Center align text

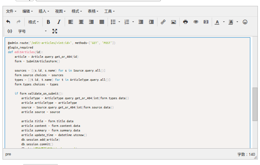(81, 22)
